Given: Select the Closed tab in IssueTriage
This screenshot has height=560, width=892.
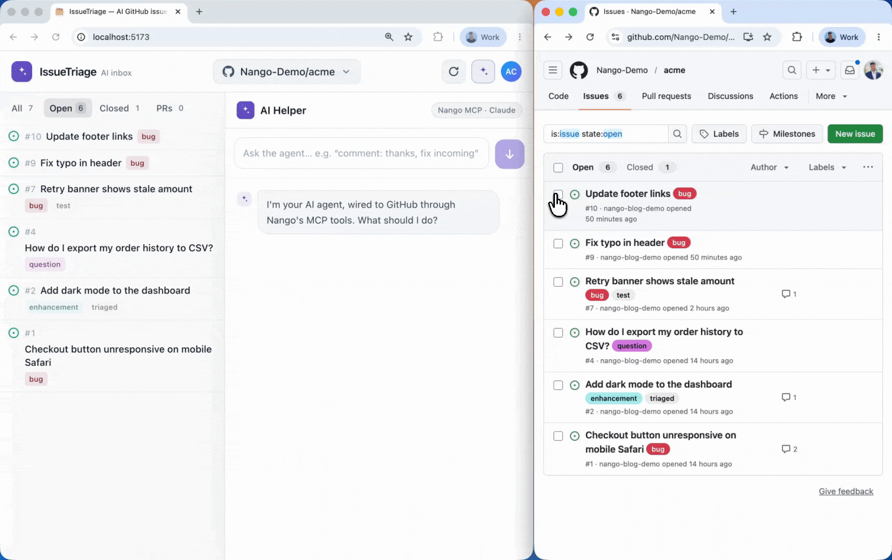Looking at the screenshot, I should click(x=119, y=108).
